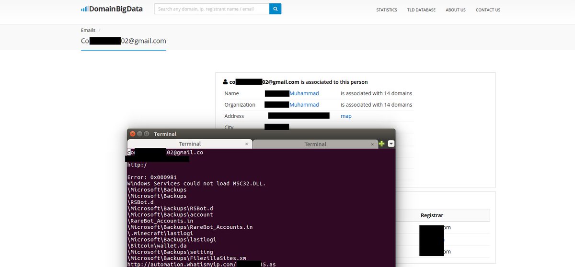Minimize the Terminal window

[x=139, y=134]
